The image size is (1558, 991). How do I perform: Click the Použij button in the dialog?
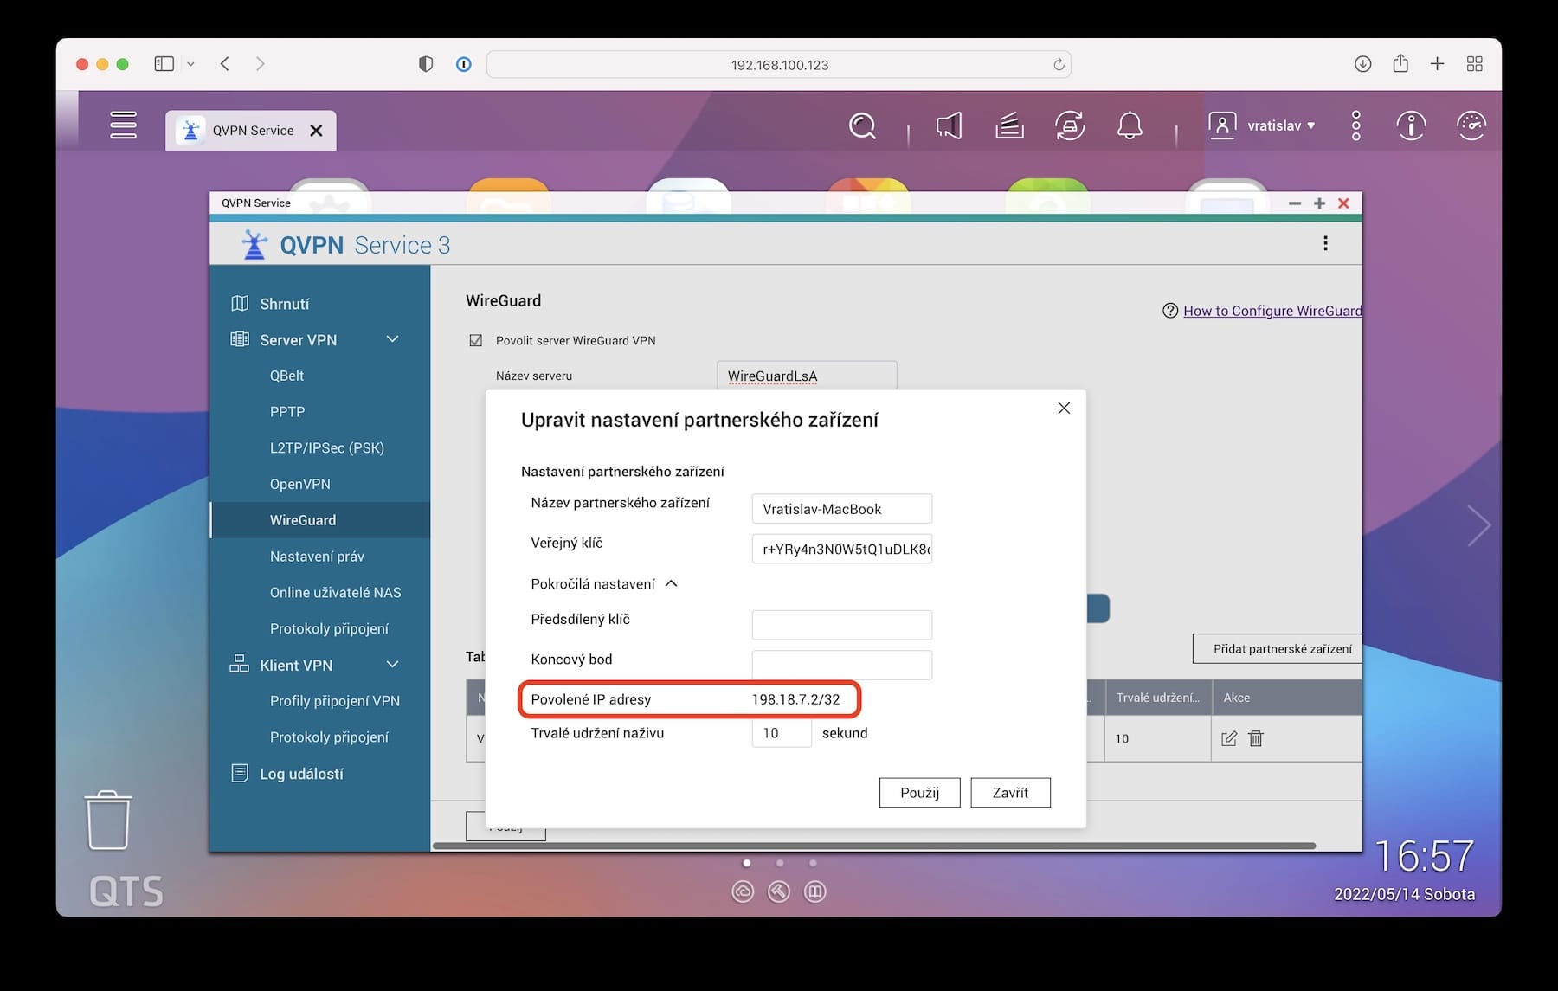tap(919, 793)
